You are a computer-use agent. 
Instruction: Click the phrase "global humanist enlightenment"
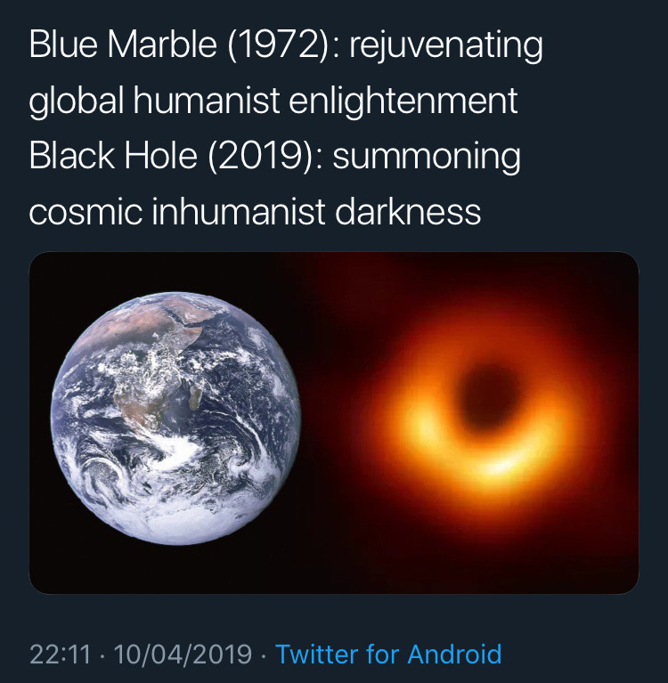(x=273, y=102)
